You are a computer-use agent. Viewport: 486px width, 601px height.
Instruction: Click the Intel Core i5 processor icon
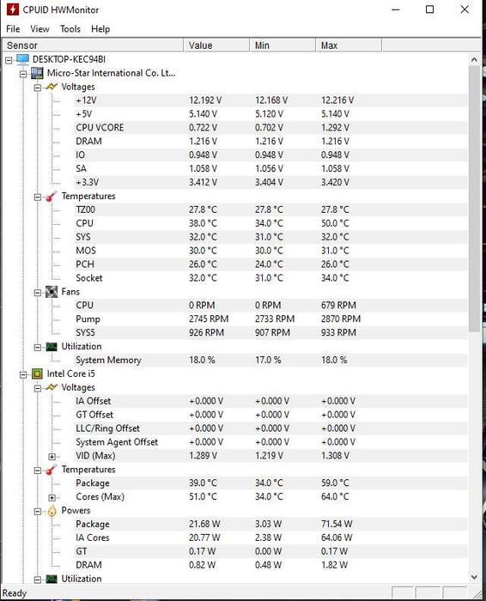tap(37, 373)
